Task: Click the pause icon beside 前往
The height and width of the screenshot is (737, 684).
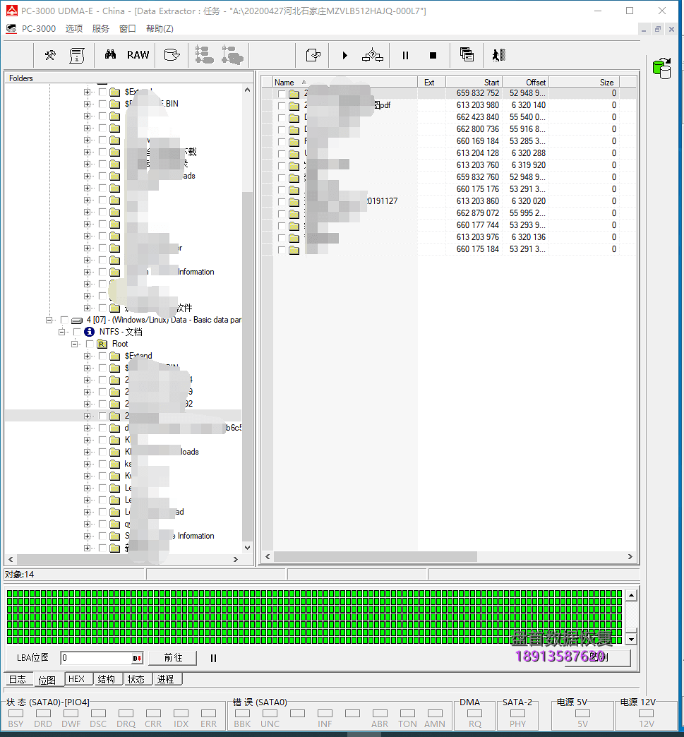Action: (x=213, y=658)
